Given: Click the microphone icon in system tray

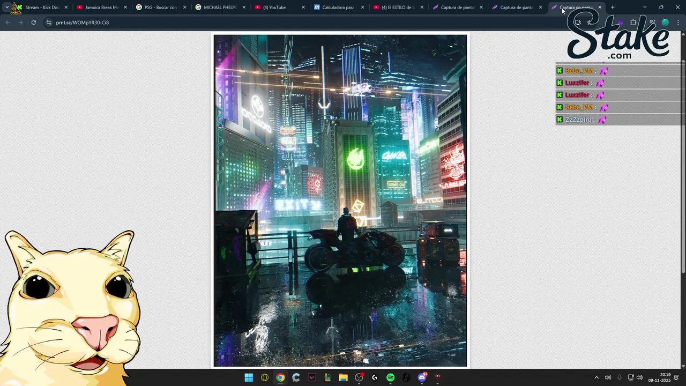Looking at the screenshot, I should click(620, 377).
